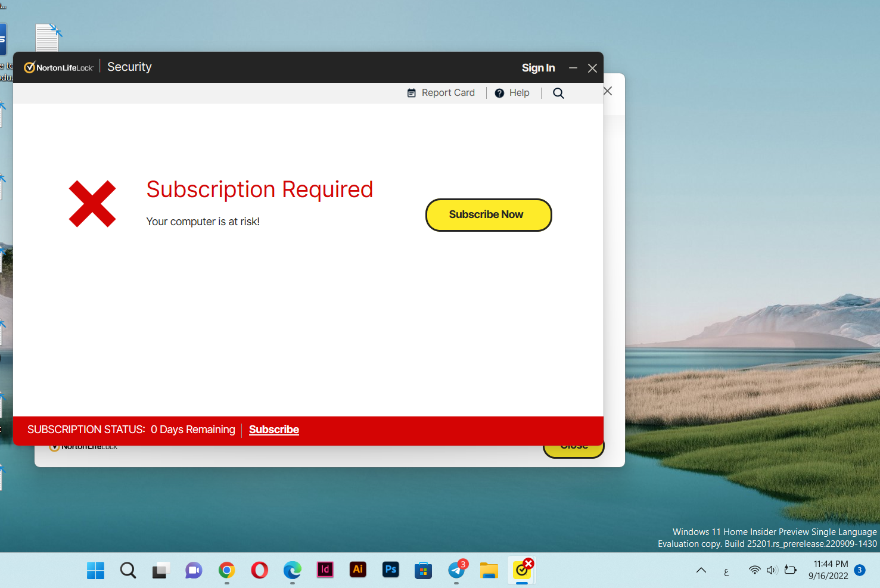Click the Subscribe Now button
The width and height of the screenshot is (880, 588).
click(x=489, y=215)
